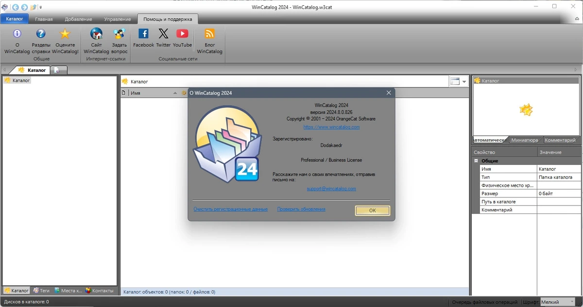The image size is (583, 307).
Task: Open https://www.wincatalog.com link in dialog
Action: [331, 127]
